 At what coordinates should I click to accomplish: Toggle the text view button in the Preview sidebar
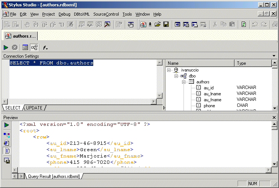(x=7, y=151)
